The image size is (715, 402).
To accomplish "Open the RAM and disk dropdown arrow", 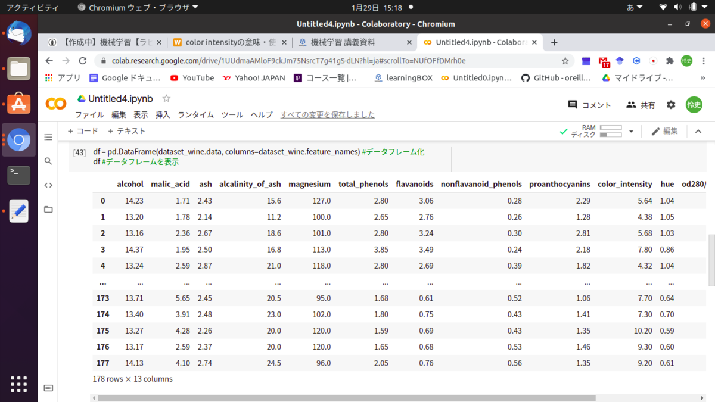I will (631, 132).
